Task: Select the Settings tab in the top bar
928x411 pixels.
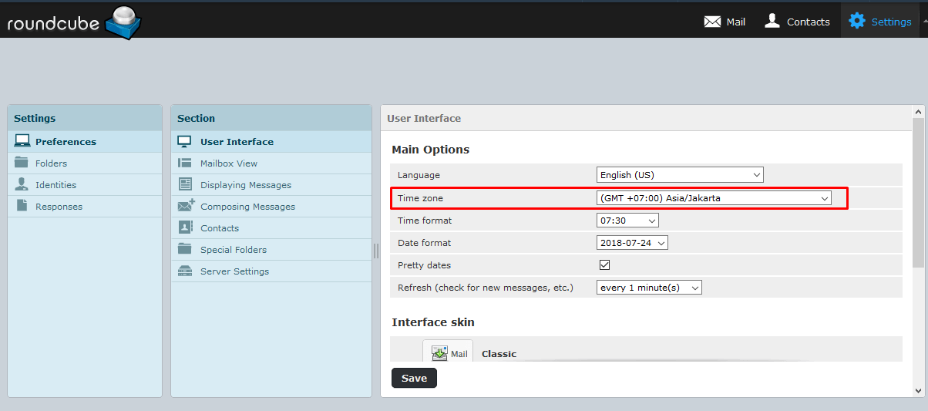Action: [x=879, y=22]
